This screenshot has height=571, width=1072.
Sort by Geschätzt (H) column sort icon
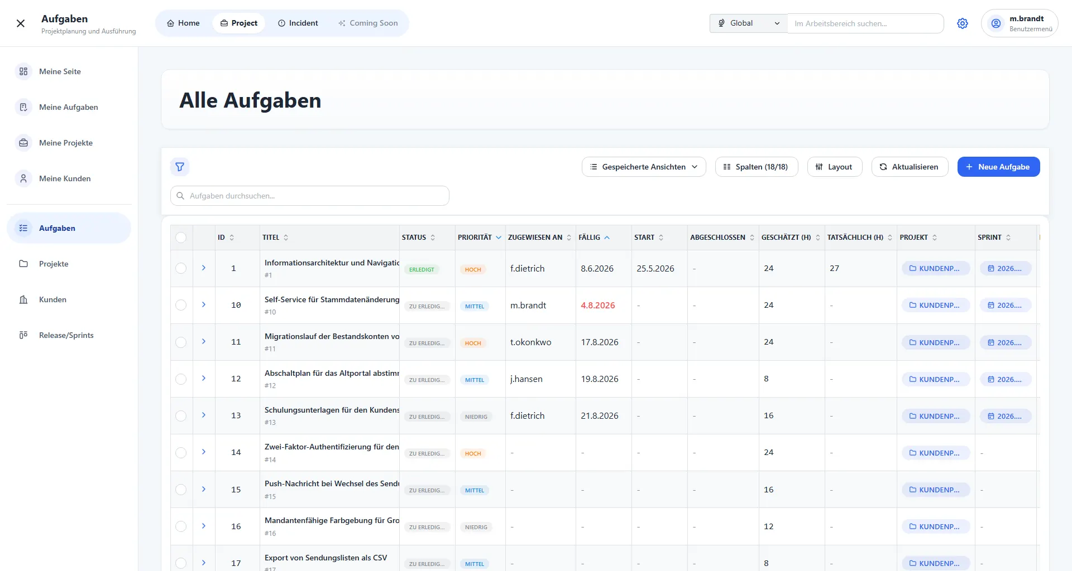click(x=818, y=238)
